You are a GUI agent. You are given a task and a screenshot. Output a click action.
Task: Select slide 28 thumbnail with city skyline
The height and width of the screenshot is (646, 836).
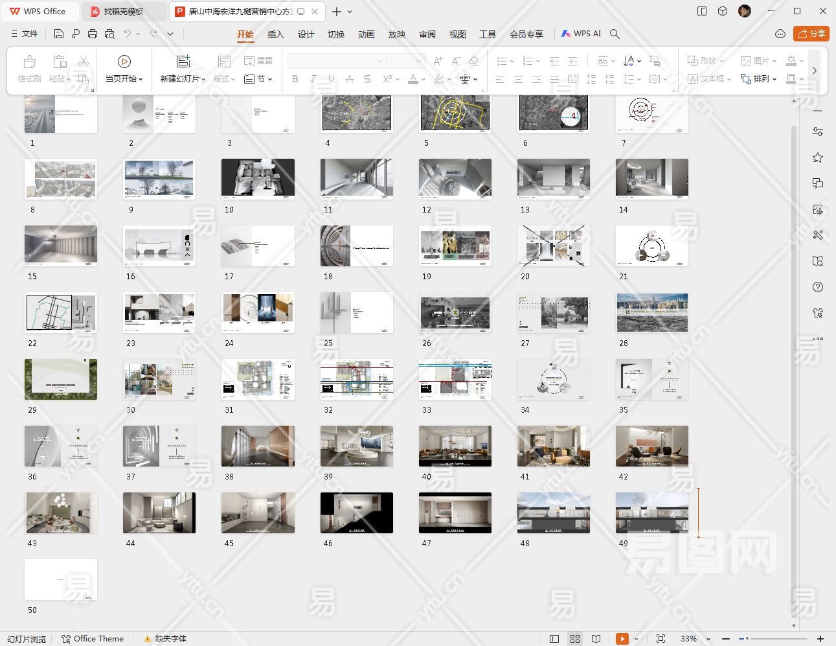click(x=651, y=312)
